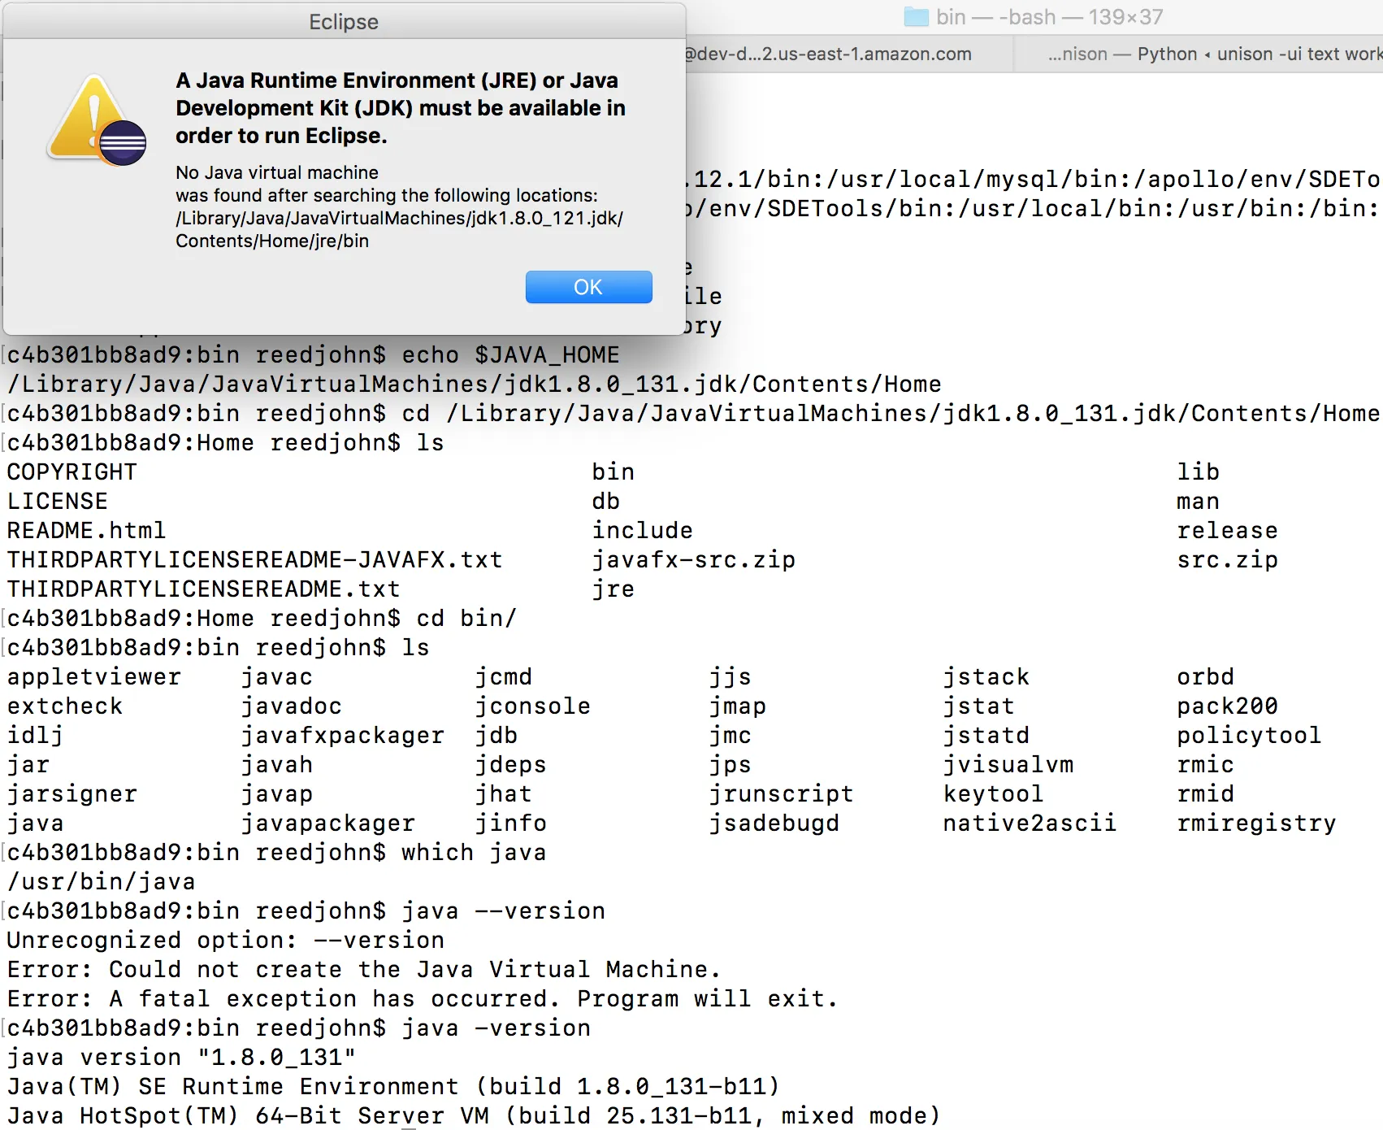Click the jdk1.8.0_121.jdk path in dialog message
The image size is (1383, 1130).
coord(399,229)
